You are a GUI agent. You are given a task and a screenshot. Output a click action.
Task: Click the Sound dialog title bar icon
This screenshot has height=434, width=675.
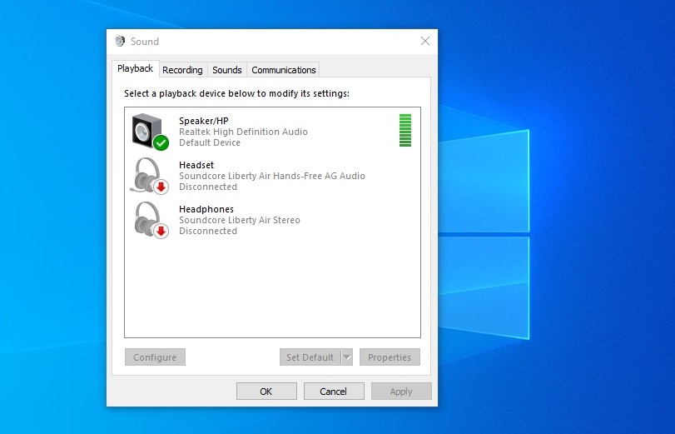tap(120, 42)
